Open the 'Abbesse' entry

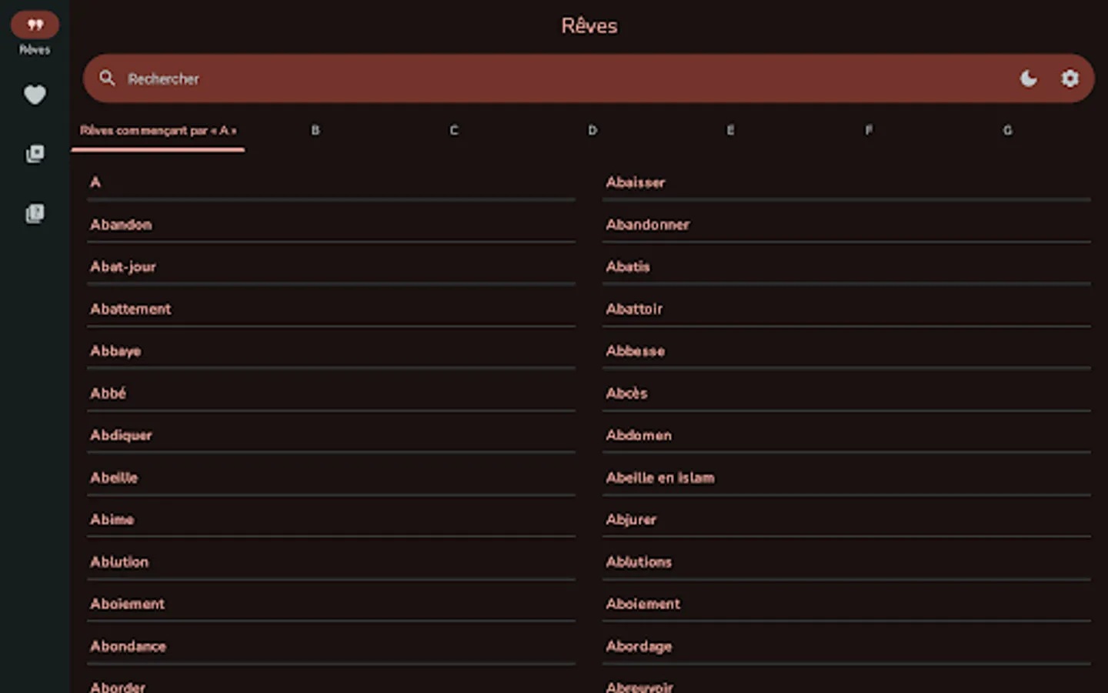[846, 351]
